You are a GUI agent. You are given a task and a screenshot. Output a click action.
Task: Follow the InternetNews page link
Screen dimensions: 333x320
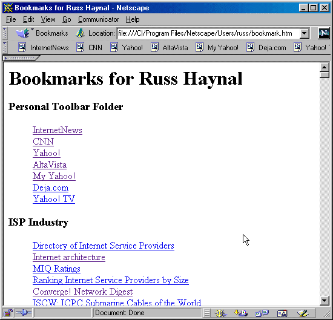pos(58,130)
